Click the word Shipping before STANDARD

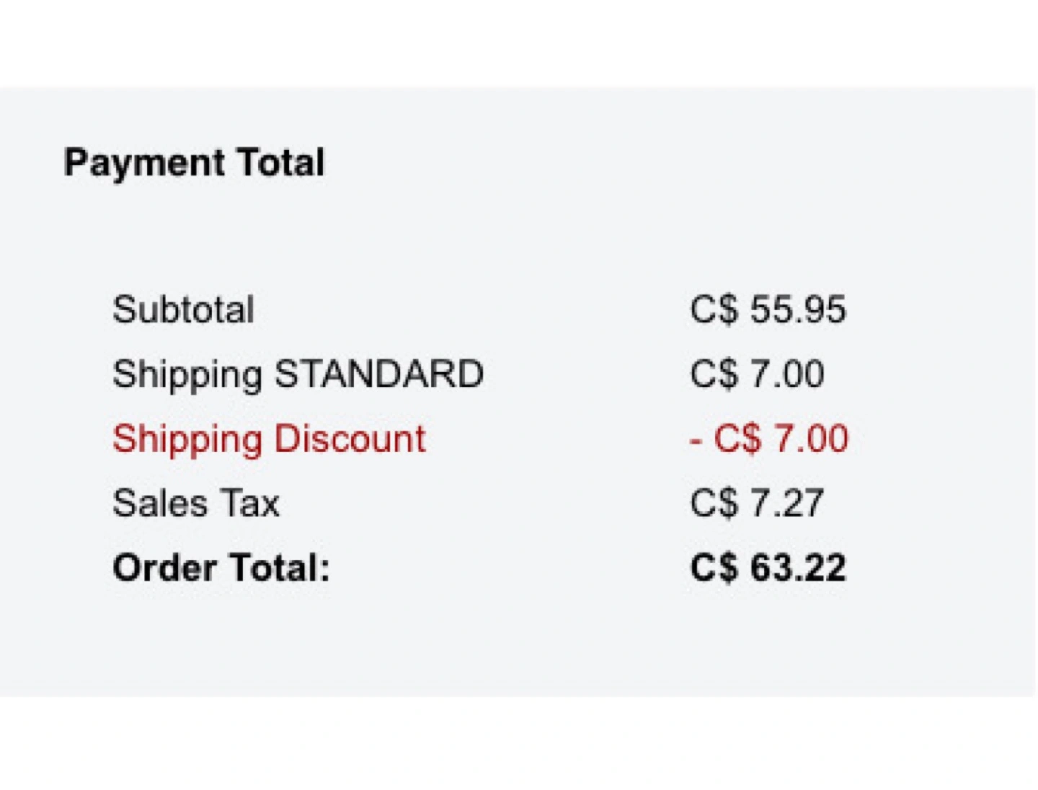pos(187,375)
